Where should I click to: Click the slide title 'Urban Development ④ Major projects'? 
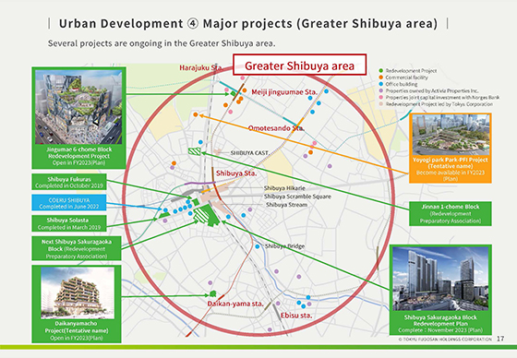click(x=248, y=23)
